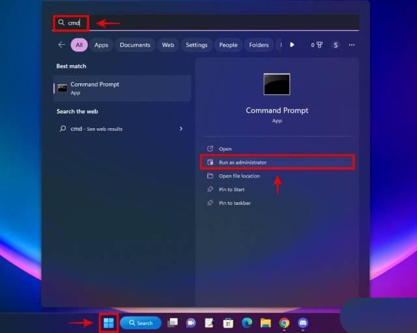Go back with the left arrow
Viewport: 417px width, 333px height.
(62, 45)
